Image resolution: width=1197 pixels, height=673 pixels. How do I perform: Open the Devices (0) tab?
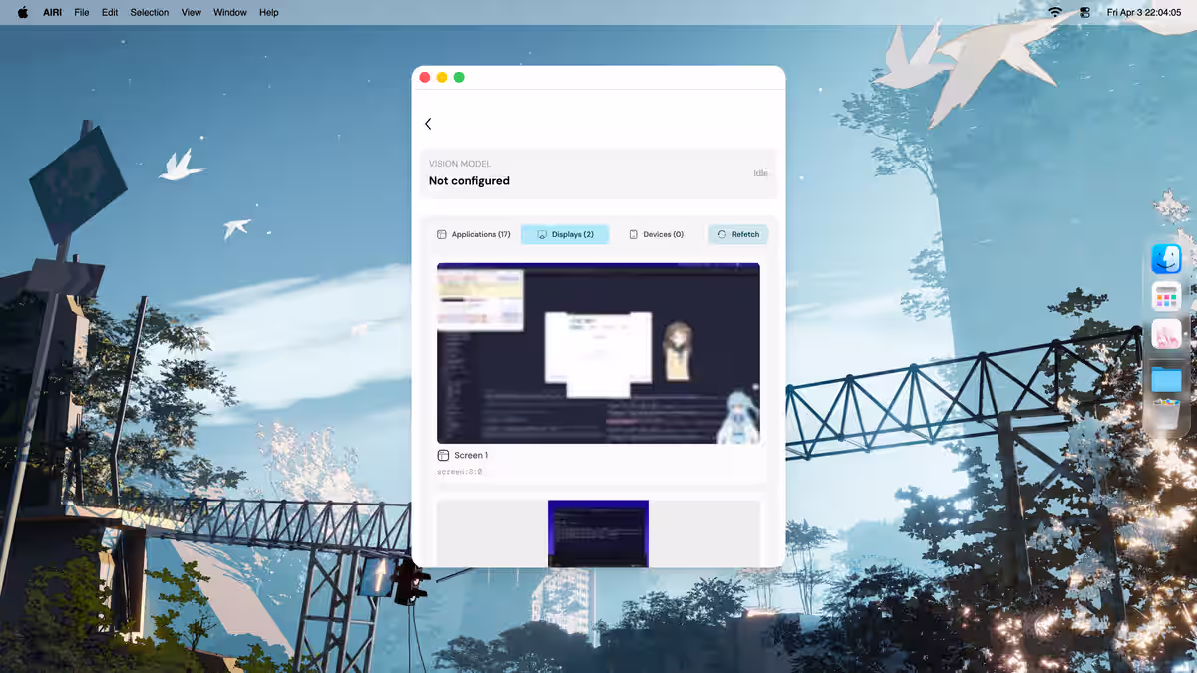[x=656, y=234]
